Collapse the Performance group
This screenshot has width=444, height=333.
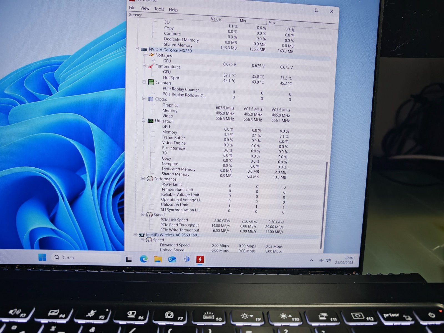143,178
